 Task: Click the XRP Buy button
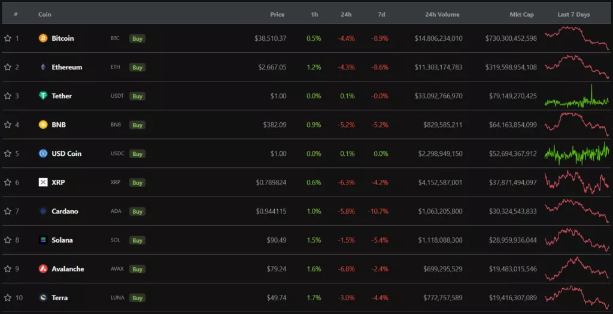[x=138, y=183]
